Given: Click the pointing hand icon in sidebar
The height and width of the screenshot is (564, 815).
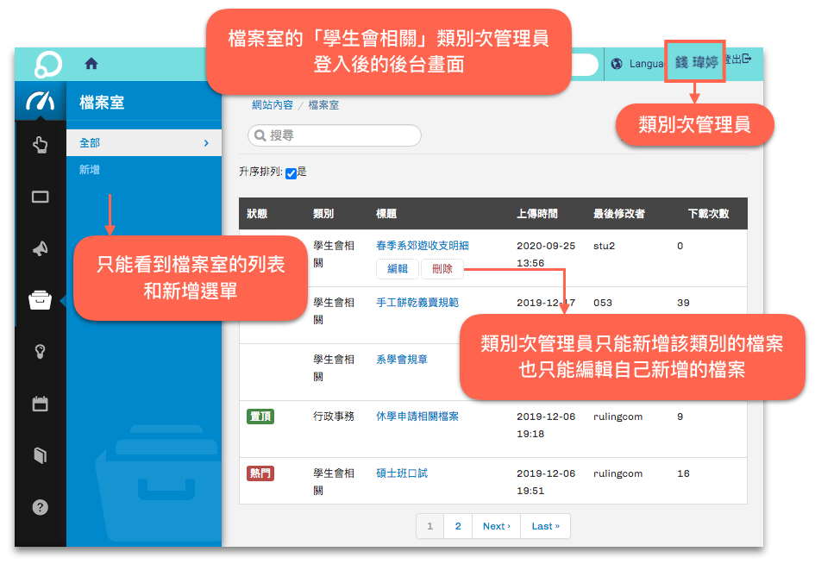Looking at the screenshot, I should [x=40, y=144].
